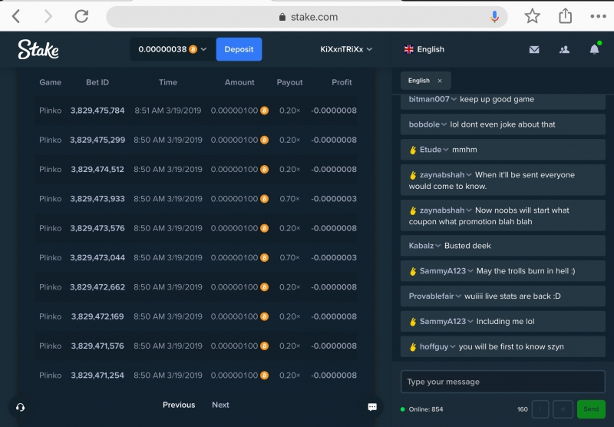
Task: Open Etude user dropdown in chat
Action: point(446,150)
